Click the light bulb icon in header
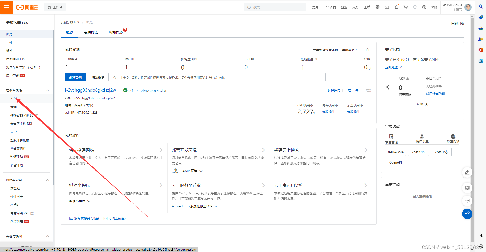This screenshot has width=486, height=252. point(415,7)
